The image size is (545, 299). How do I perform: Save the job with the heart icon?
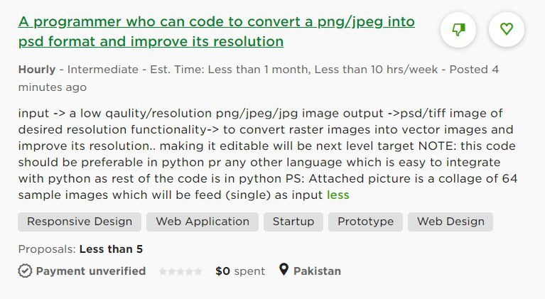507,29
